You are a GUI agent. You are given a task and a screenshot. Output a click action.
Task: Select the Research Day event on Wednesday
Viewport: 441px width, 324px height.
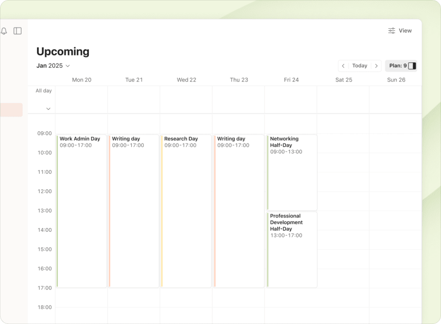click(186, 210)
